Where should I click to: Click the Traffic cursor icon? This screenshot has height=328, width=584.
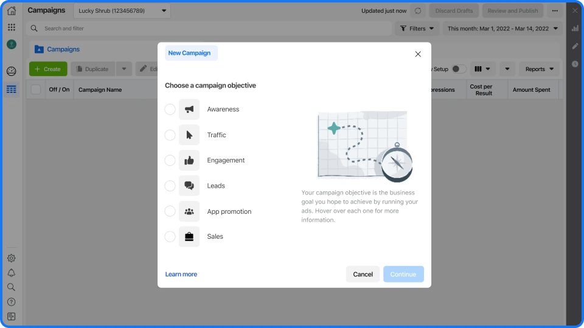coord(189,135)
